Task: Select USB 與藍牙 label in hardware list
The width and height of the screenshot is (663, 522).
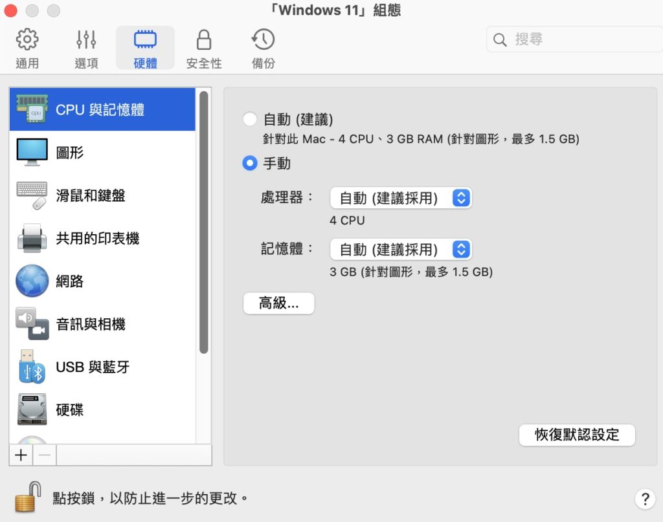Action: pyautogui.click(x=93, y=367)
